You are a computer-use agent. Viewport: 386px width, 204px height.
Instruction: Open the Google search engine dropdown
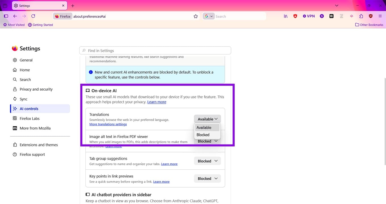click(209, 16)
